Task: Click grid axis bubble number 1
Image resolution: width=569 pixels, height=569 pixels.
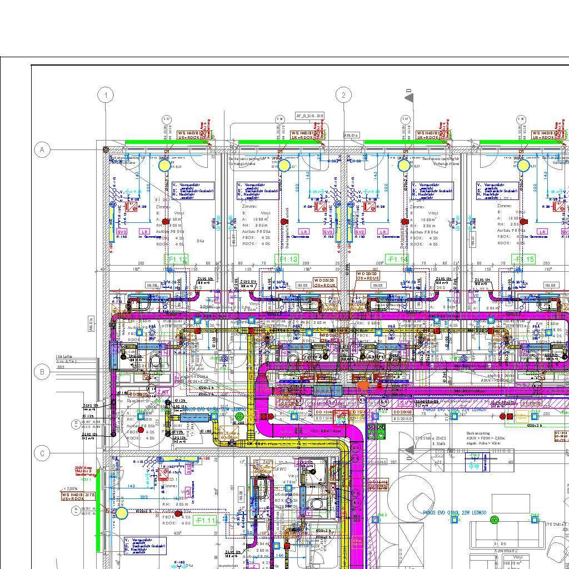Action: [x=106, y=96]
